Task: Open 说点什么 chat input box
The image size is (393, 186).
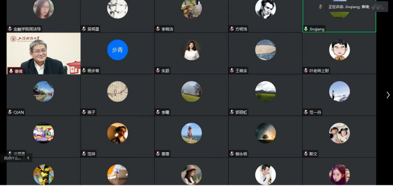Action: (x=12, y=158)
